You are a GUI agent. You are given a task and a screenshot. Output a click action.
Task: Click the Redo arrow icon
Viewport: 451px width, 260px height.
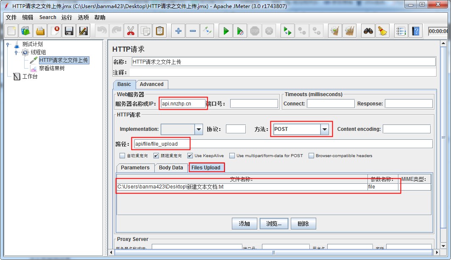116,31
